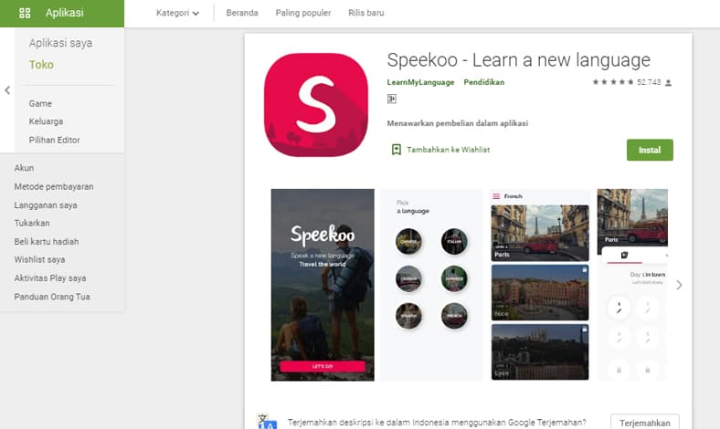
Task: Open Akun settings link
Action: click(24, 168)
